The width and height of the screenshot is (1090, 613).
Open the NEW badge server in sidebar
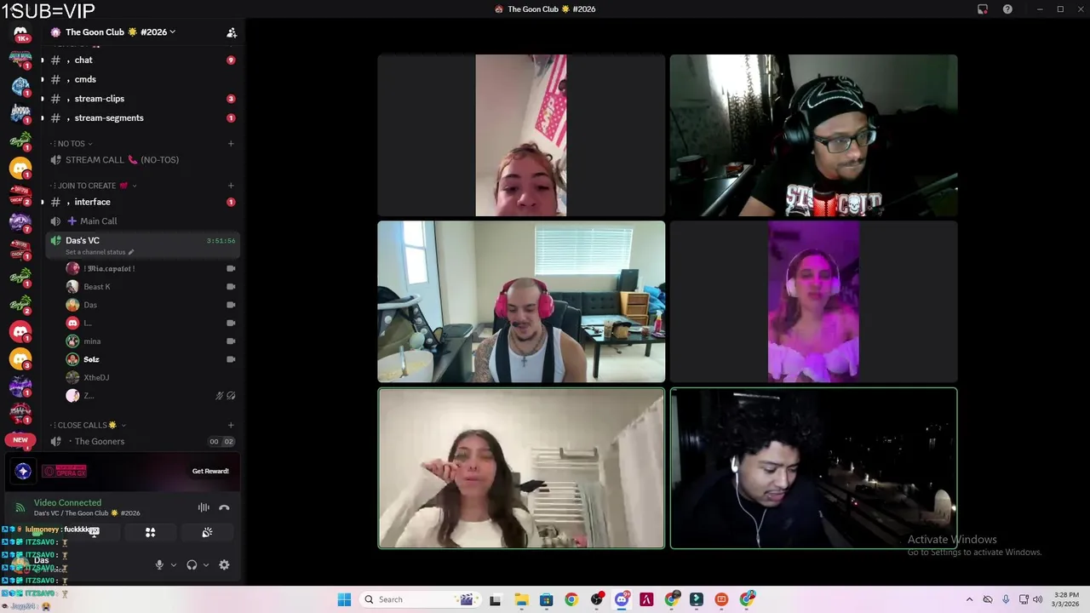pyautogui.click(x=20, y=440)
